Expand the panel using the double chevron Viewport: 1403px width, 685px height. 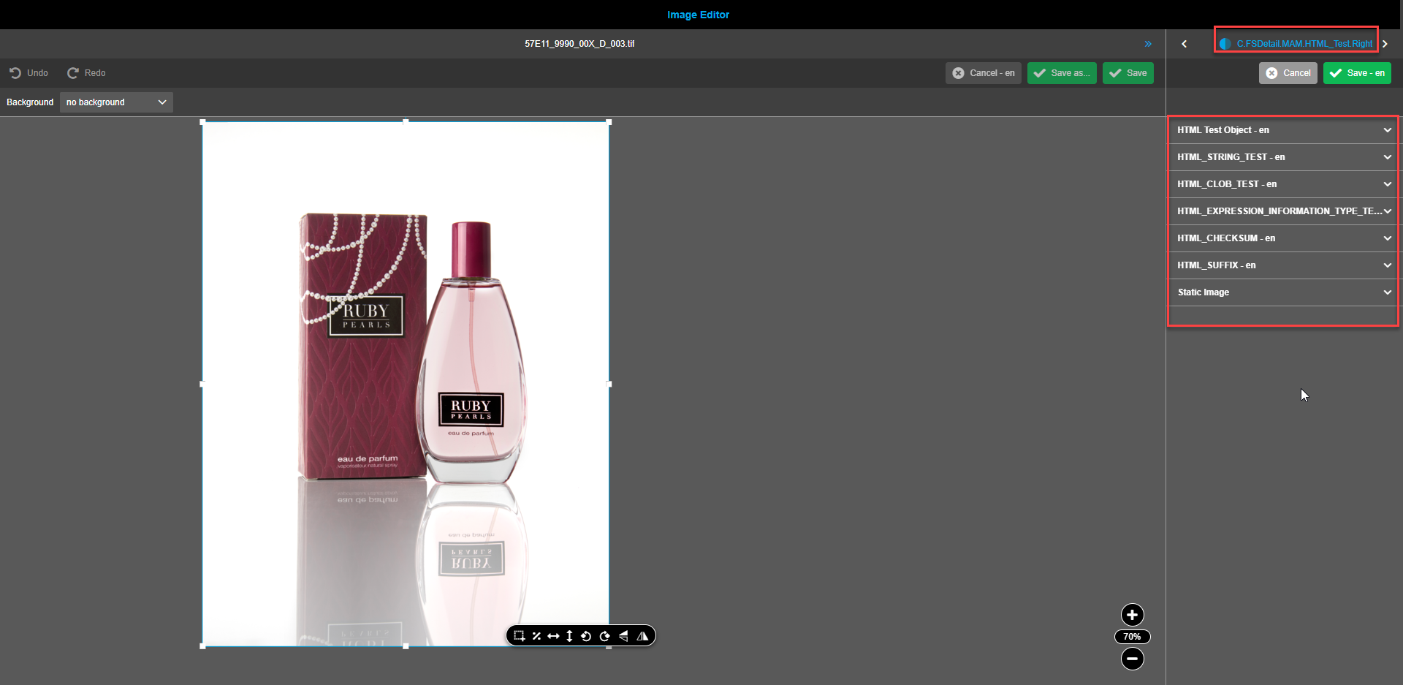(x=1147, y=43)
